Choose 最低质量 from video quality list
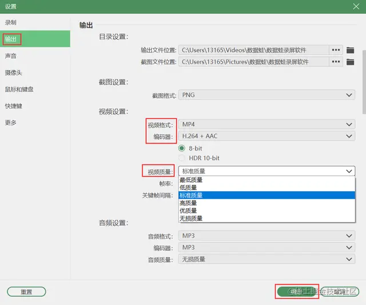This screenshot has width=366, height=305. click(267, 180)
